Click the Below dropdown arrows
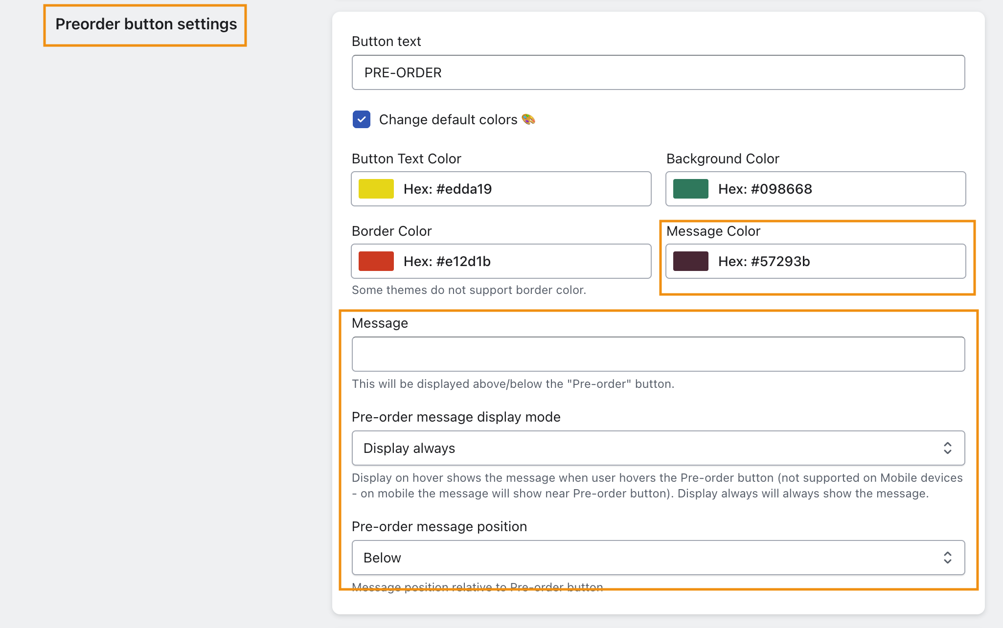 tap(947, 558)
